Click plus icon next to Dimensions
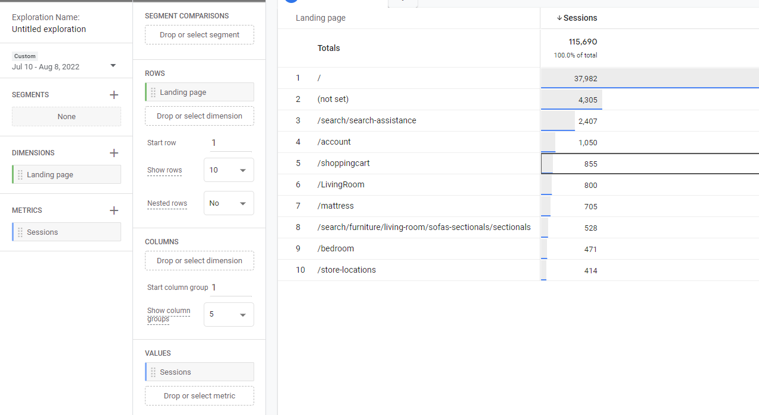 (x=114, y=153)
